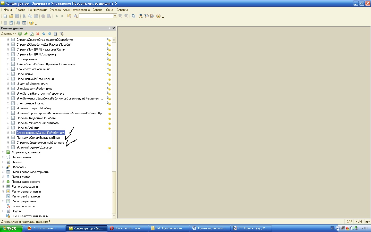Click green Add icon in Configuration panel
Viewport: 371px width, 232px height.
click(20, 34)
